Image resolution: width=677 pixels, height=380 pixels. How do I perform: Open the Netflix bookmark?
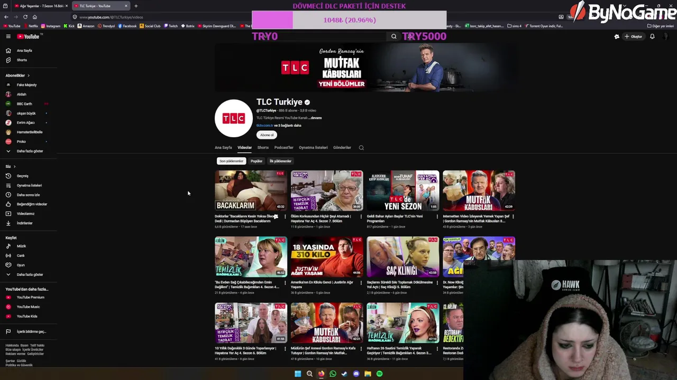click(31, 26)
